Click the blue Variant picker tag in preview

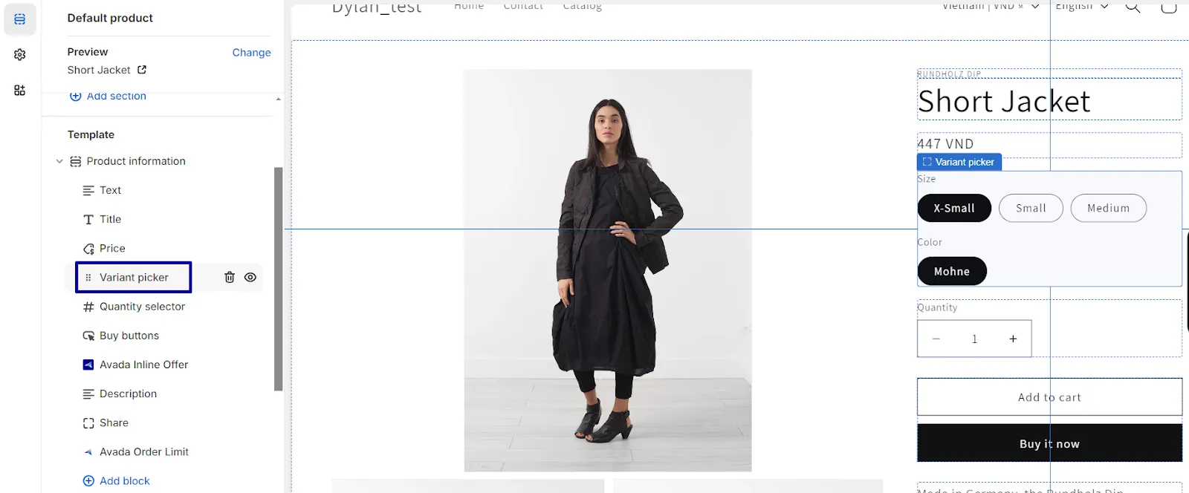pyautogui.click(x=959, y=162)
